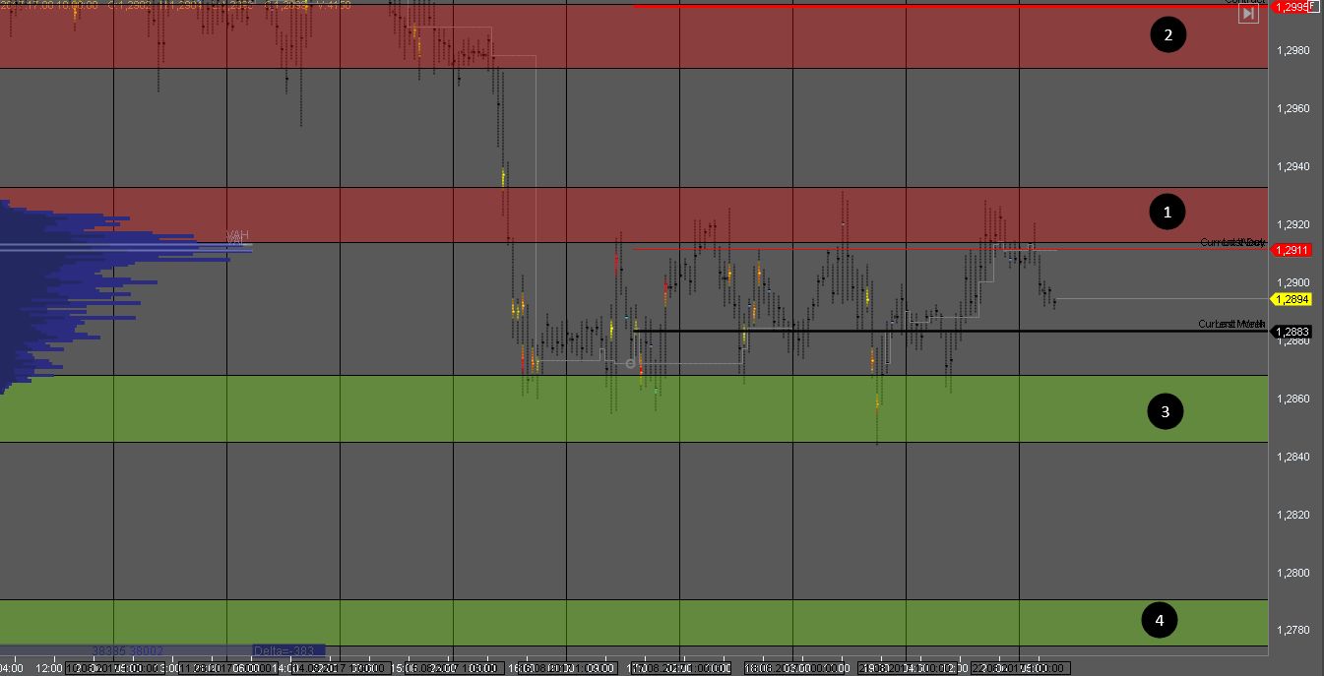1324x676 pixels.
Task: Click the small F box on price axis
Action: [x=1314, y=5]
